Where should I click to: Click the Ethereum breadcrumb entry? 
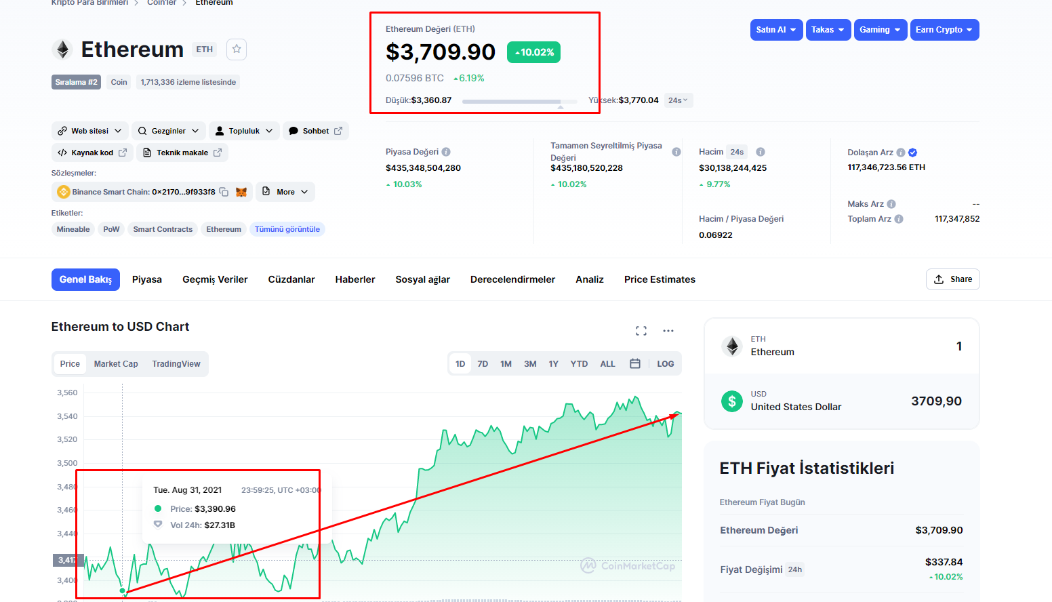point(214,3)
